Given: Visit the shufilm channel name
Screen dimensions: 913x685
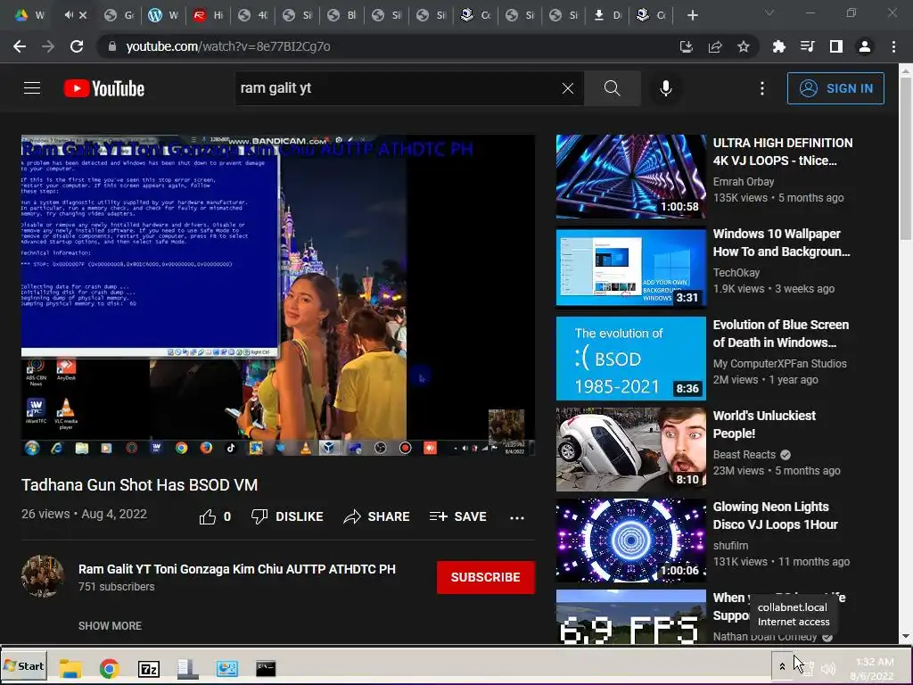Looking at the screenshot, I should (731, 546).
